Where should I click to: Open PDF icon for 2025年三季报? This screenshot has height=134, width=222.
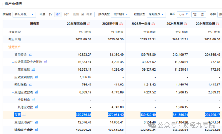point(89,24)
